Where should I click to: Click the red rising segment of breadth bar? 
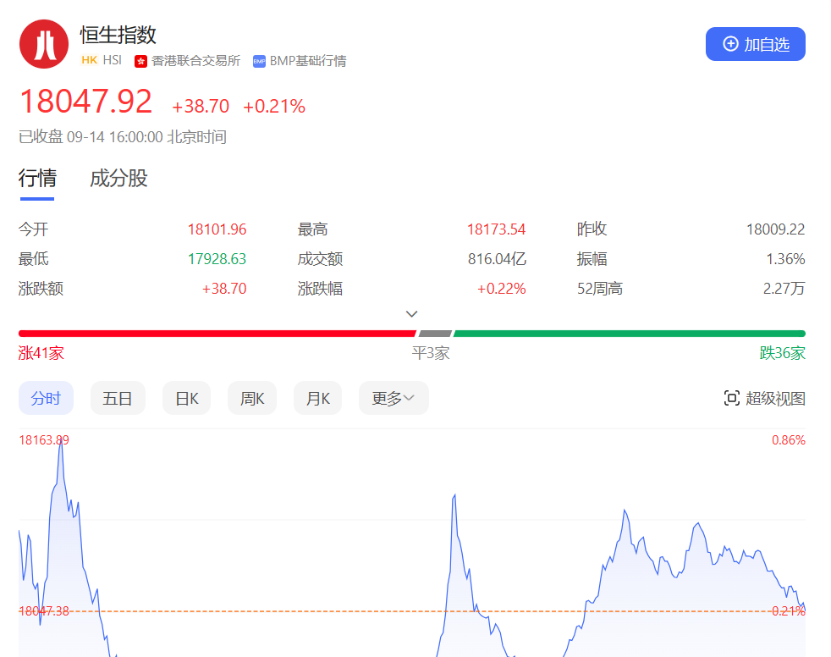click(x=217, y=334)
